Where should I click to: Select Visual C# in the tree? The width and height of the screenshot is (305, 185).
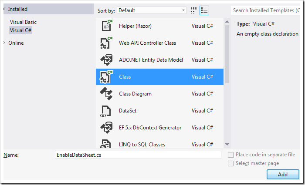click(x=20, y=30)
